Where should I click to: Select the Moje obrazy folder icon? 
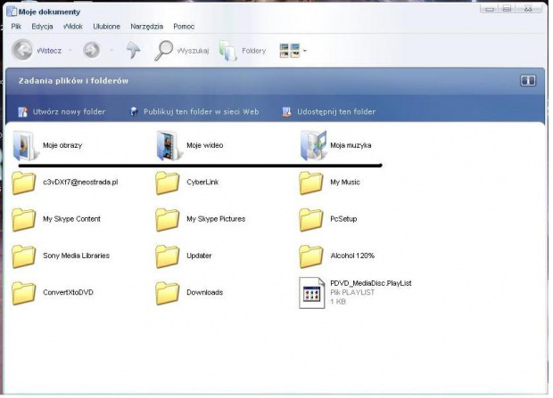pos(23,145)
